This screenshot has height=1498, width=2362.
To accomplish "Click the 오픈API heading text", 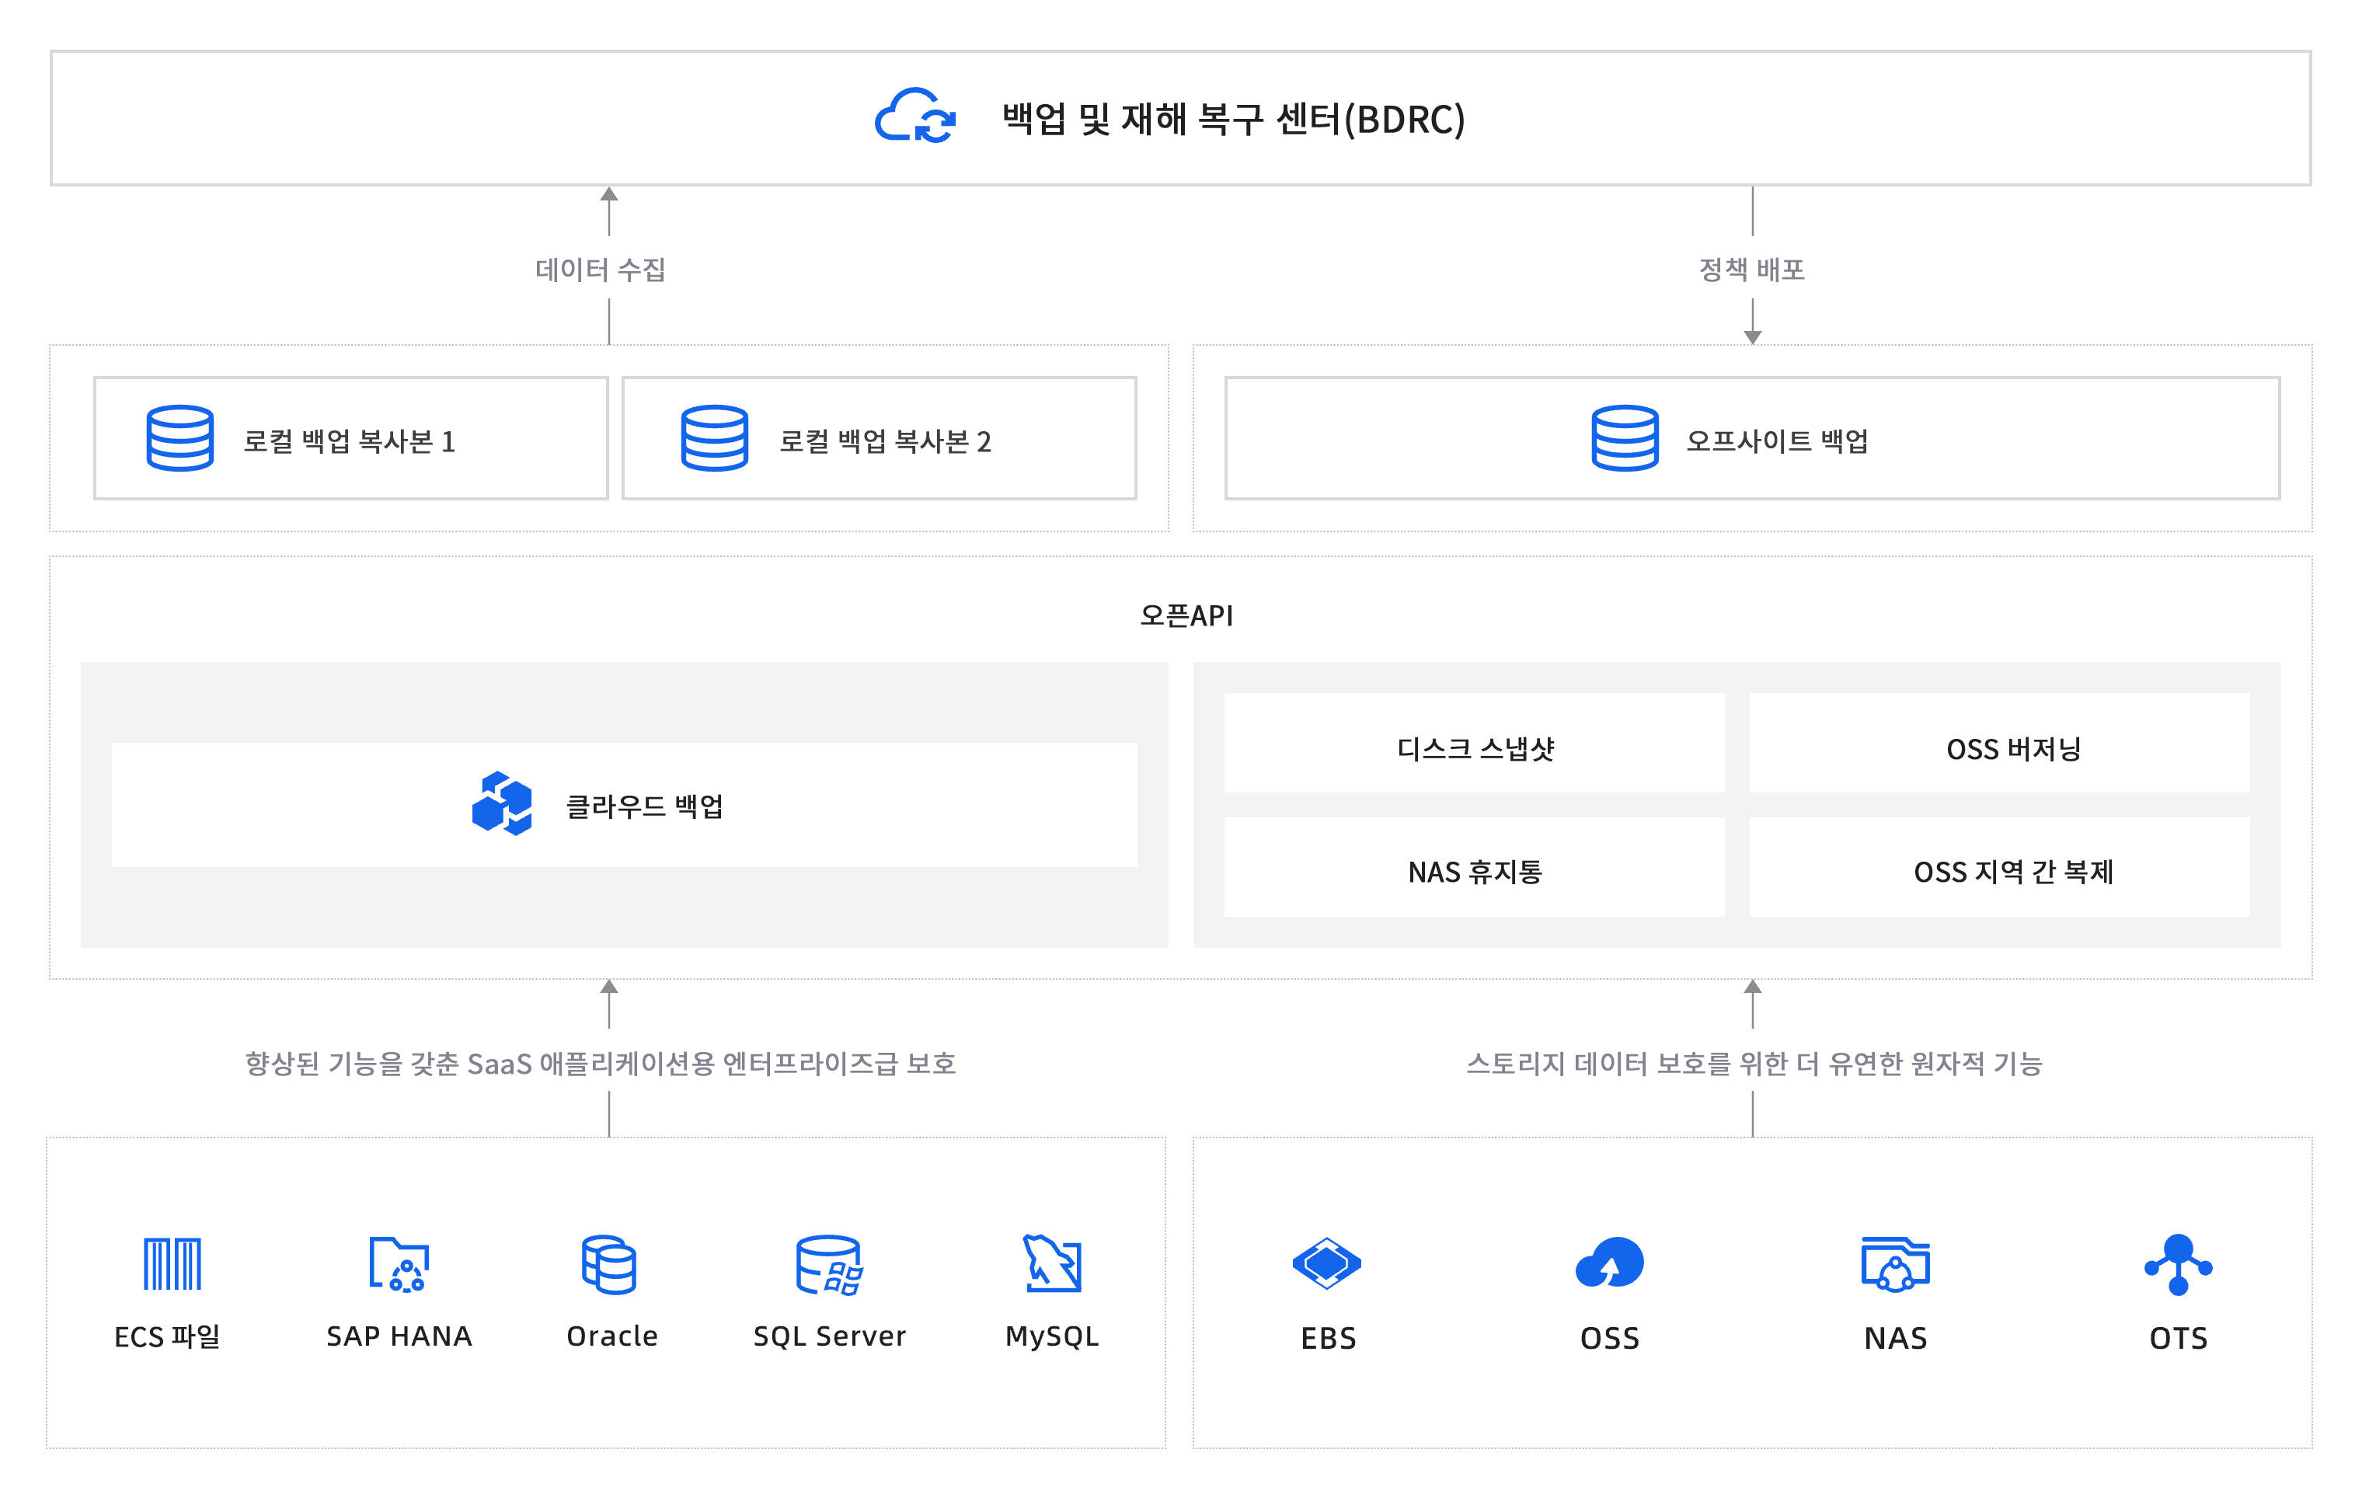I will pos(1186,615).
